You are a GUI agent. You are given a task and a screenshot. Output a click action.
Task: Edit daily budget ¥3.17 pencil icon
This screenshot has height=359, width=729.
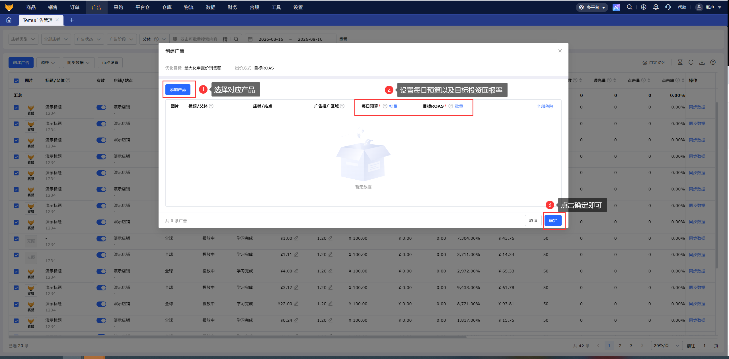tap(296, 288)
